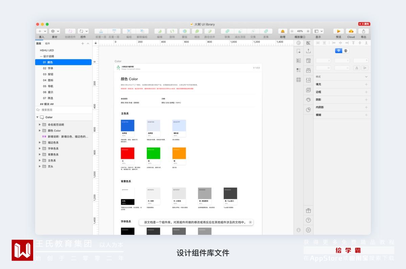Switch to the 图层 layers tab
This screenshot has width=406, height=269.
[x=39, y=44]
